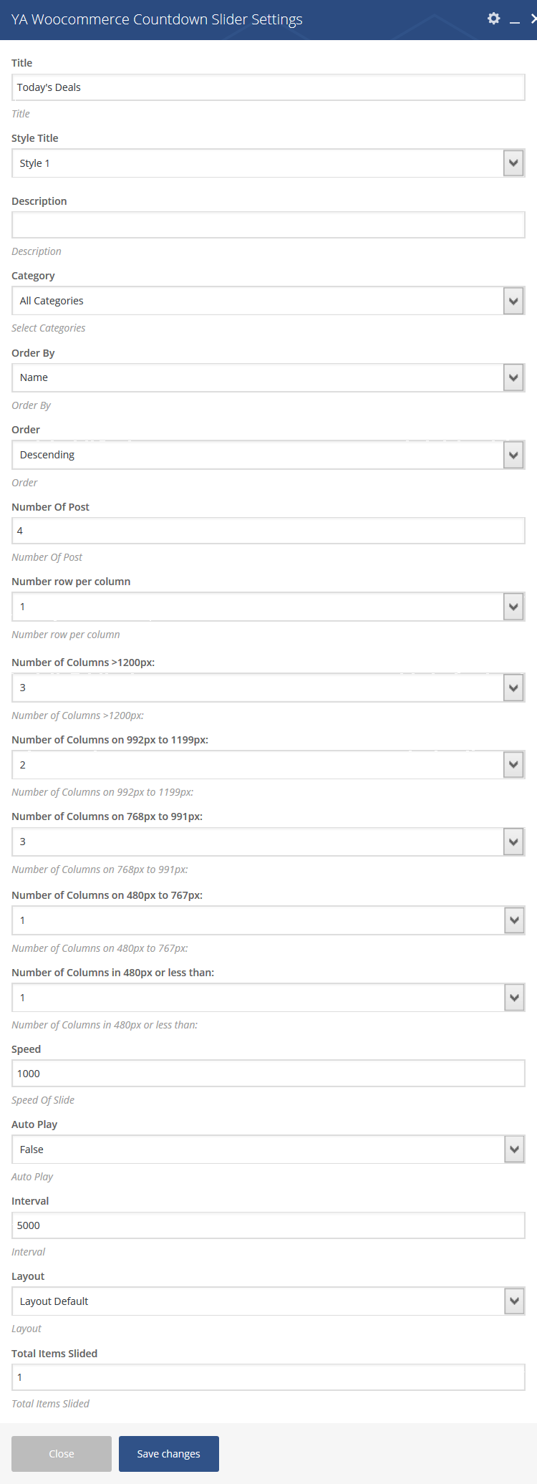Expand the Style Title dropdown
This screenshot has height=1484, width=537.
268,163
